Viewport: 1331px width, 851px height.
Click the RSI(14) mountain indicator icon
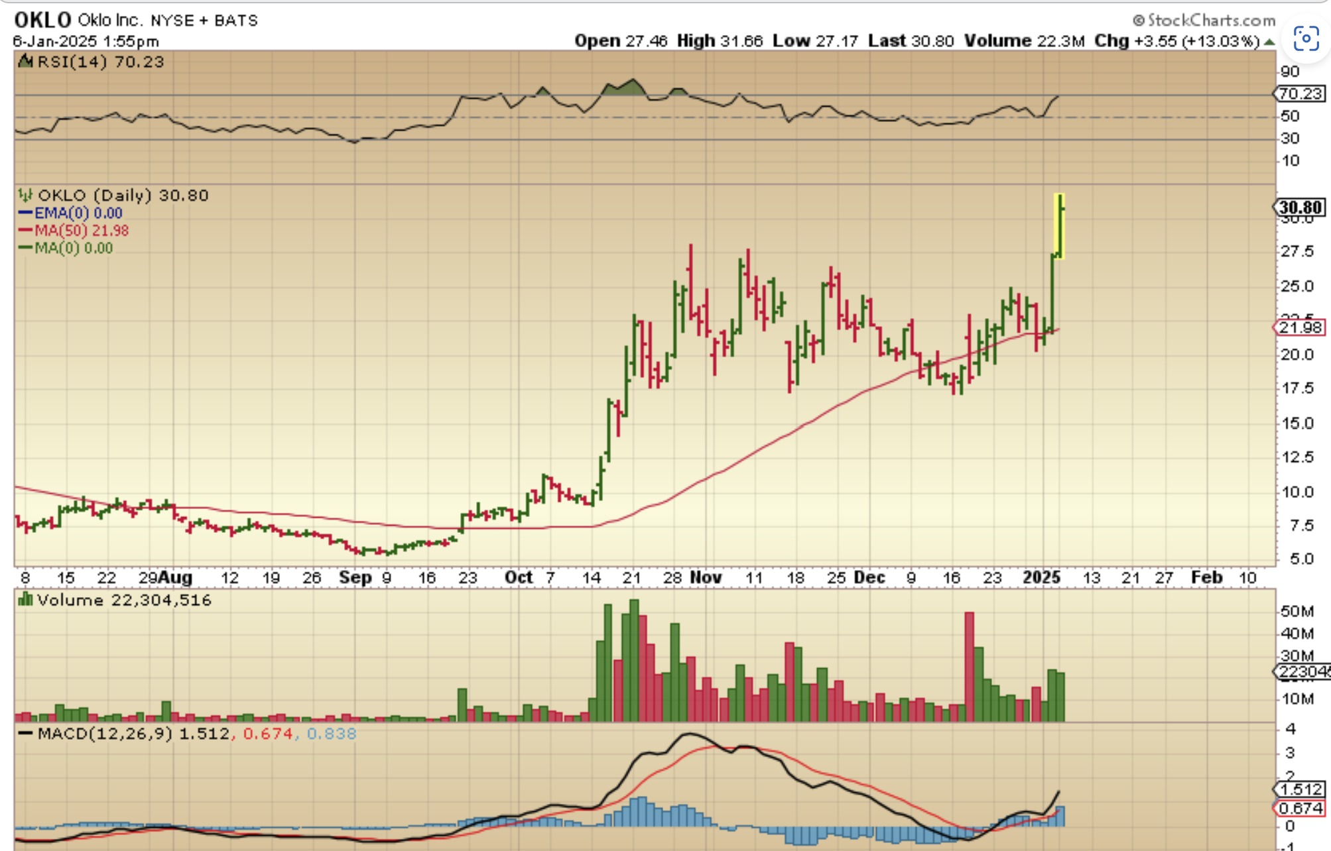point(25,62)
